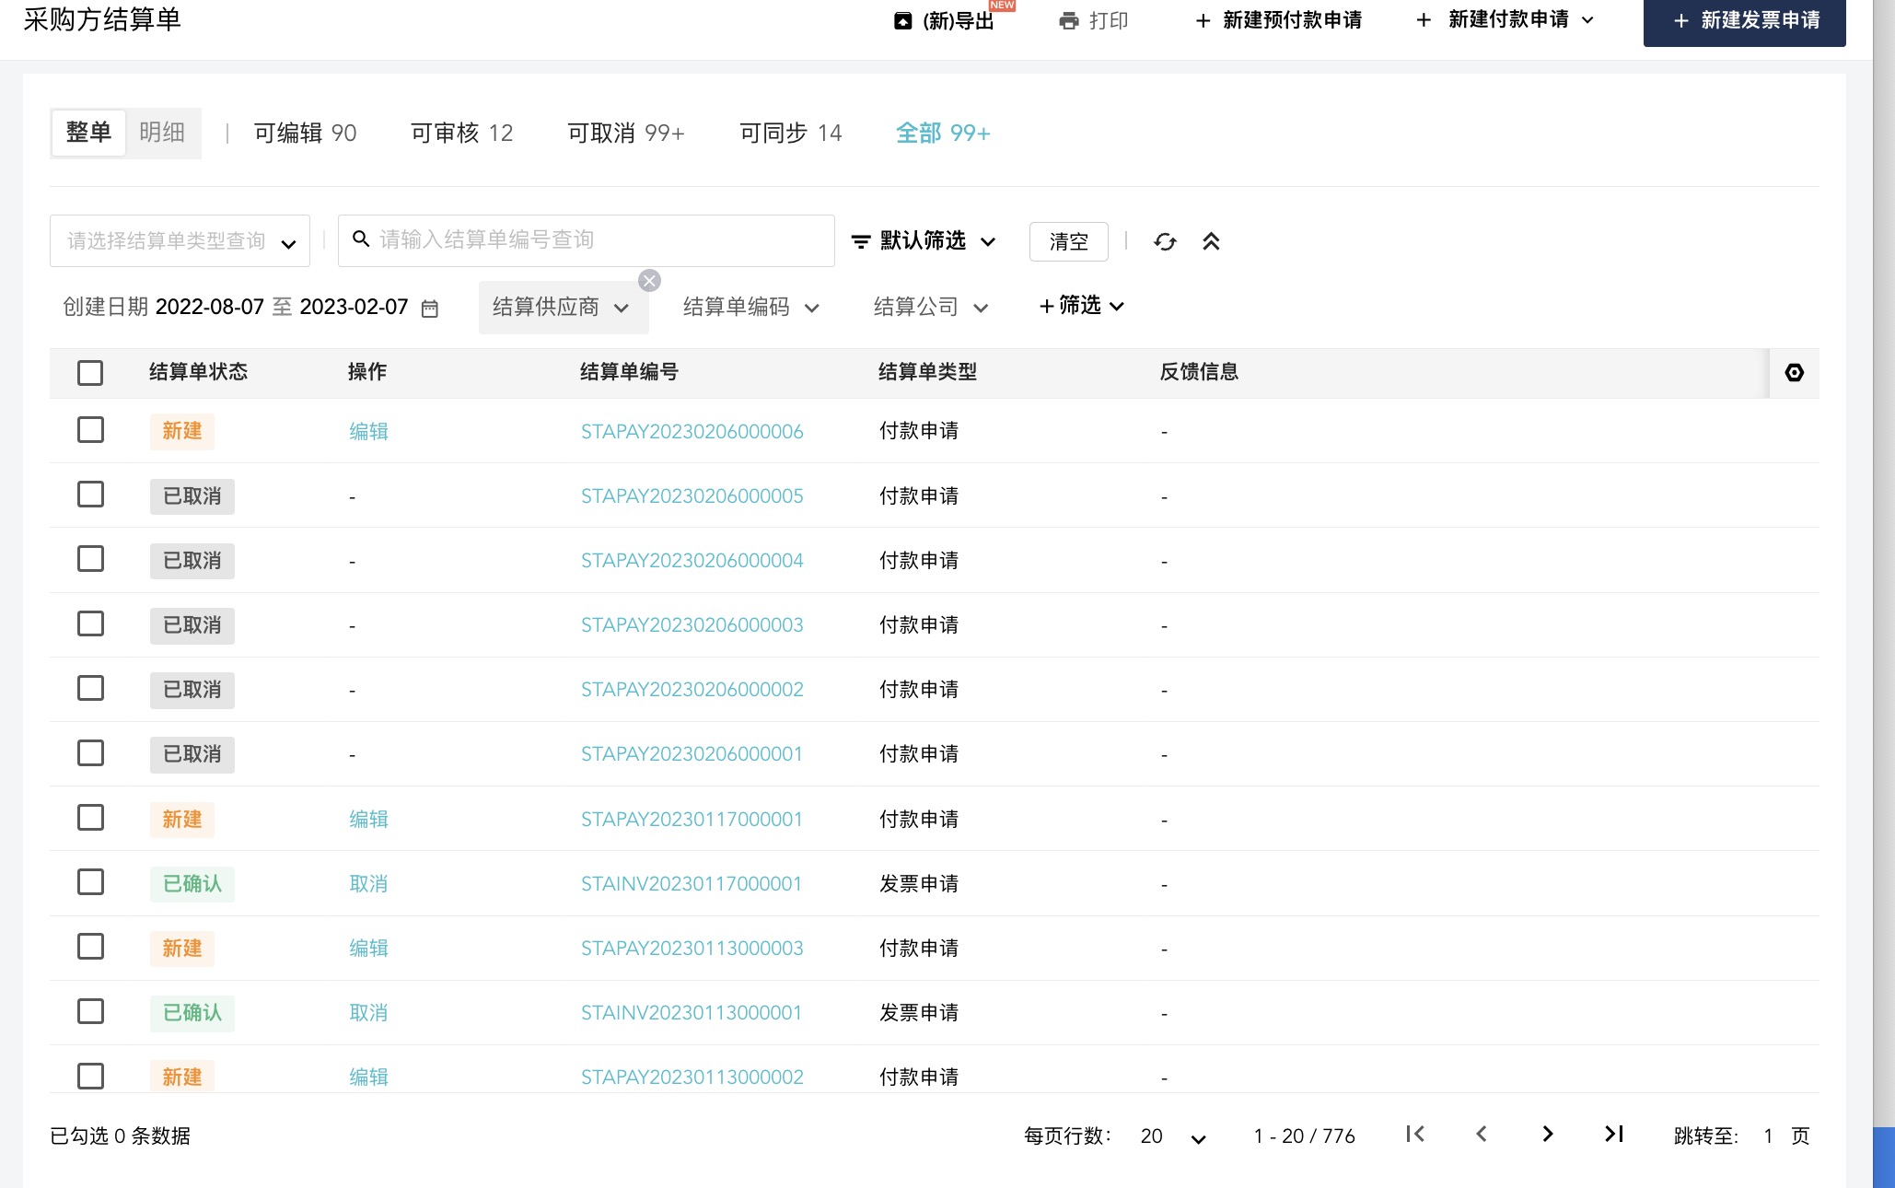Check row STAPAY20230206000004
Image resolution: width=1895 pixels, height=1188 pixels.
click(x=90, y=559)
